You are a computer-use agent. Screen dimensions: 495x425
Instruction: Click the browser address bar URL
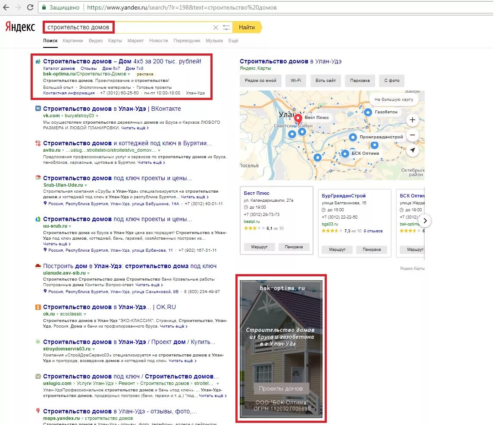[x=182, y=7]
